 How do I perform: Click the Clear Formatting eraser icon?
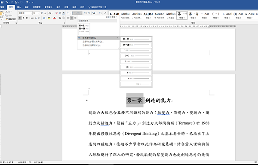tap(56, 13)
